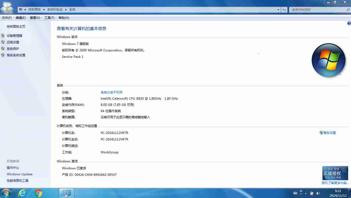351x198 pixels.
Task: Click the power icon in the system tray
Action: pyautogui.click(x=312, y=193)
